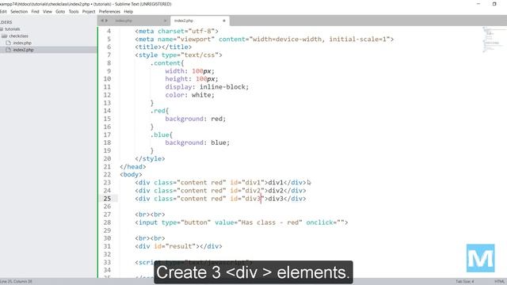This screenshot has width=507, height=285.
Task: Click the file icon beside index.php in the sidebar
Action: click(9, 43)
